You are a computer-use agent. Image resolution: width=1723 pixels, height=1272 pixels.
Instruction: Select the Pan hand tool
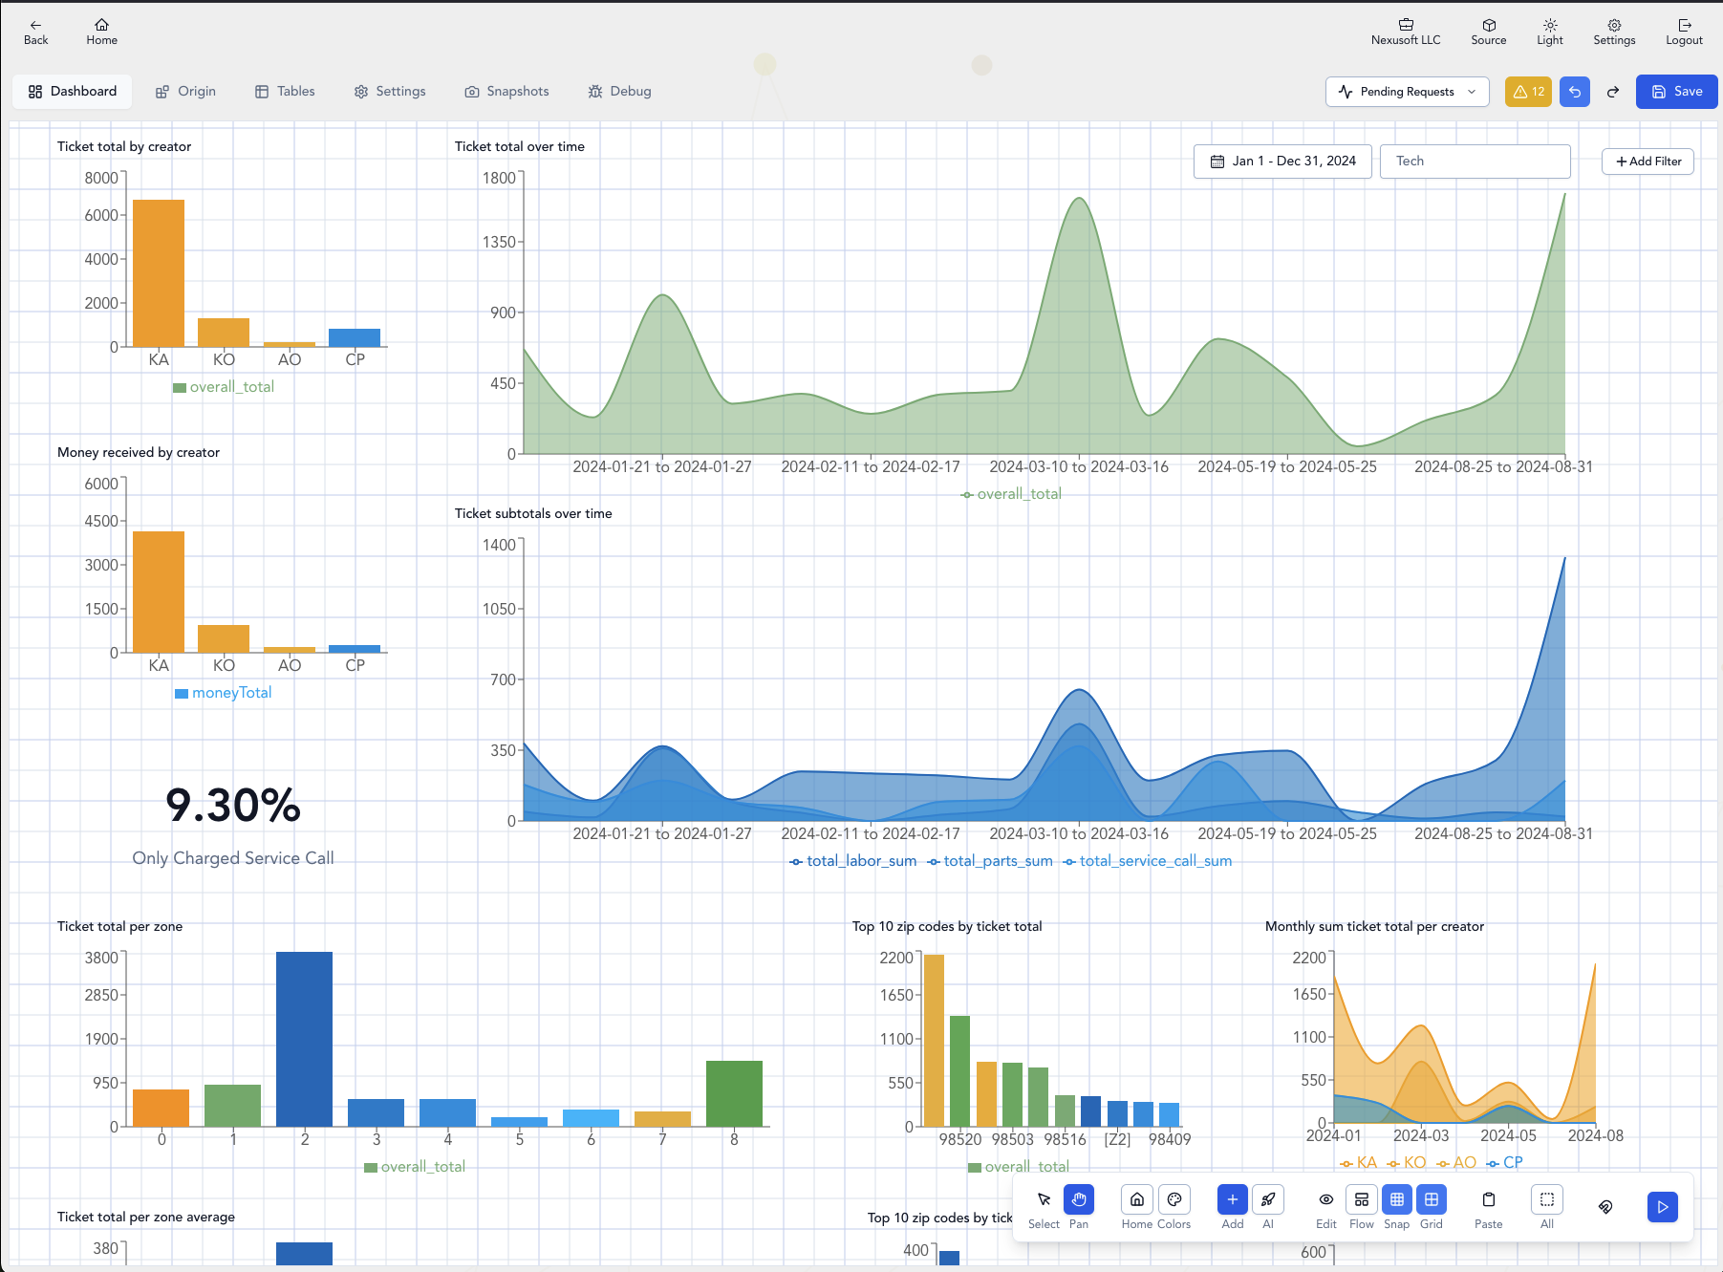click(1079, 1200)
